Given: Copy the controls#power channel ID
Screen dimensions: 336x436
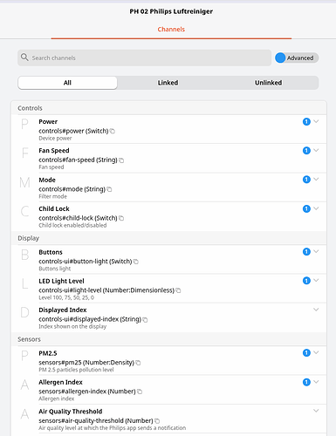Looking at the screenshot, I should (x=113, y=131).
